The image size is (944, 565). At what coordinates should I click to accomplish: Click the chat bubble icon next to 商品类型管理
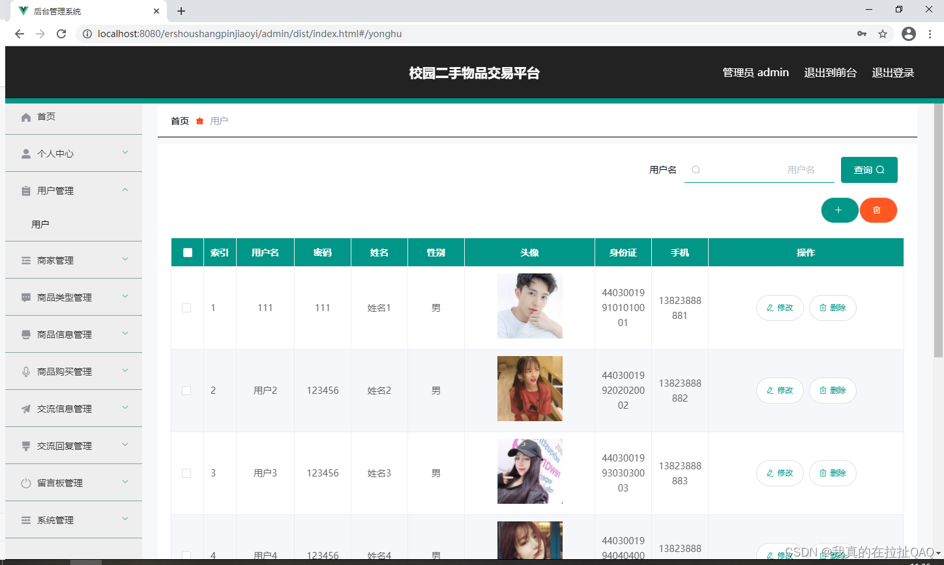coord(26,297)
